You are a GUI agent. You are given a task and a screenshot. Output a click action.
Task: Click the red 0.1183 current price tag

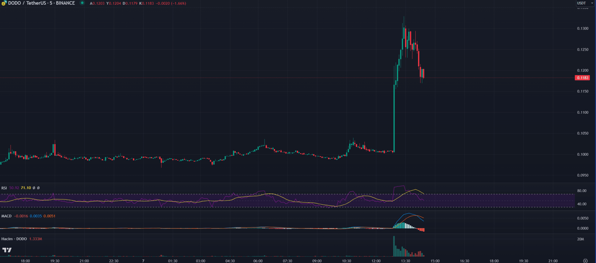coord(582,78)
